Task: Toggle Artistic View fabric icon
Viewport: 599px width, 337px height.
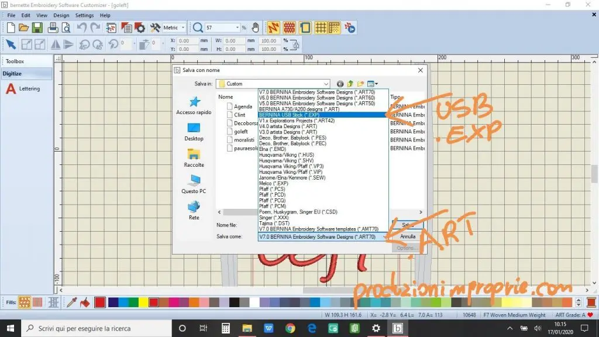Action: point(289,27)
